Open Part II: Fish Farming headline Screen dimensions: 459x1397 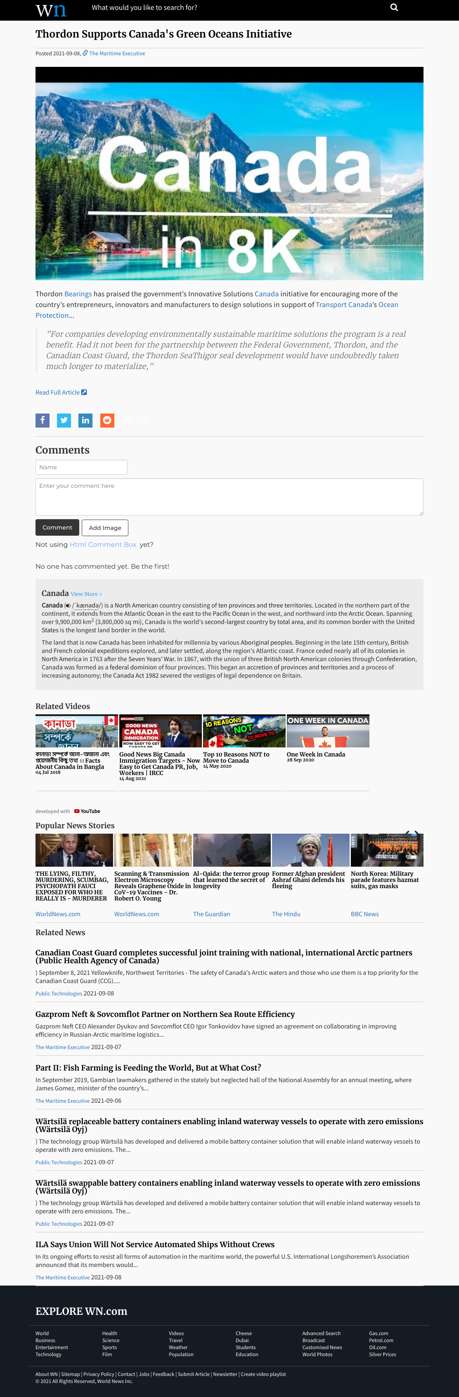pyautogui.click(x=148, y=1068)
